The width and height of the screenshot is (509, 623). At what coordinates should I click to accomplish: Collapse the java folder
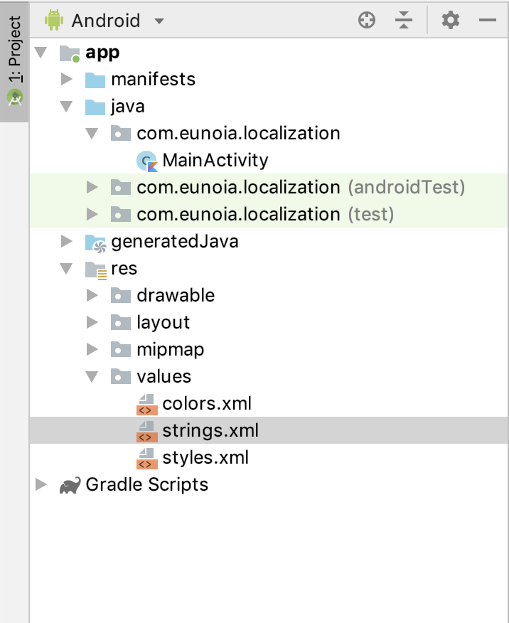point(66,106)
